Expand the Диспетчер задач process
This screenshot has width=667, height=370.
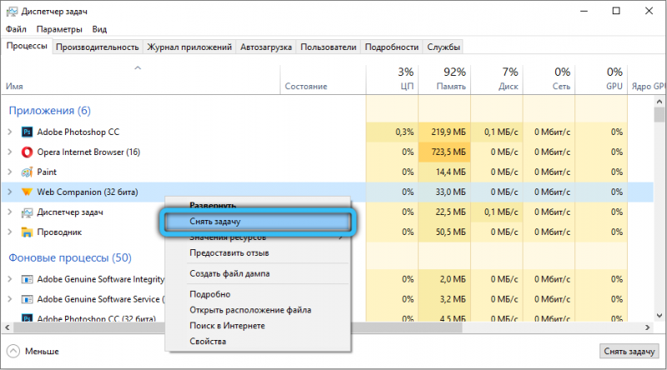point(10,212)
